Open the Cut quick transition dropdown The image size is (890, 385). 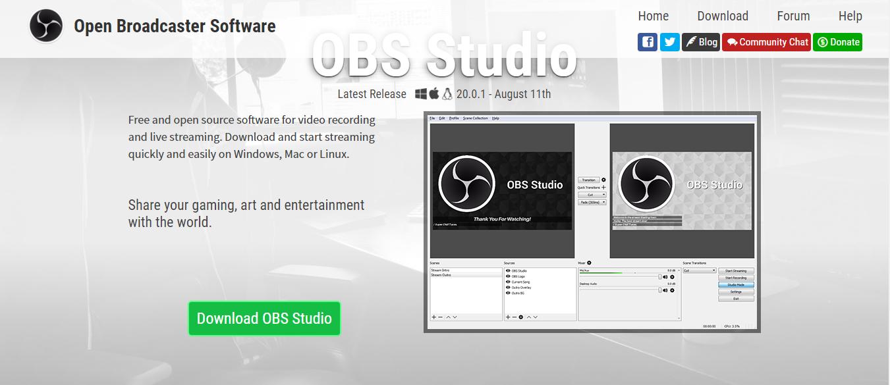pos(592,195)
